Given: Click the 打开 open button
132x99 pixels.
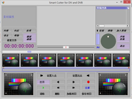Looking at the screenshot, I should click(x=43, y=82).
